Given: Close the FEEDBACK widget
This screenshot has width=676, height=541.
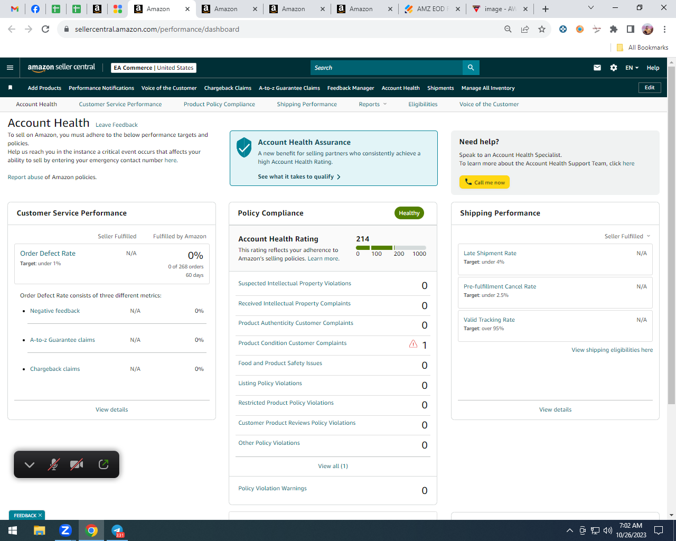Looking at the screenshot, I should pyautogui.click(x=40, y=515).
